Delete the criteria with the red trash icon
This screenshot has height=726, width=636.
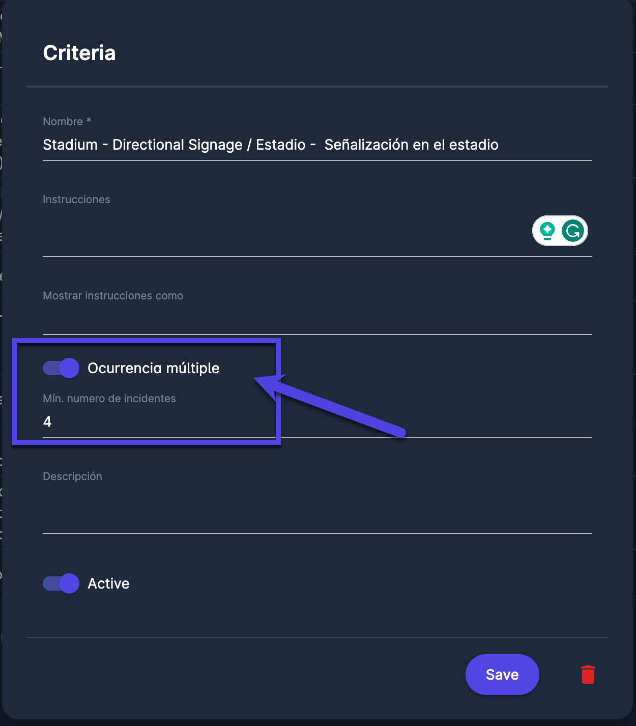pyautogui.click(x=588, y=675)
